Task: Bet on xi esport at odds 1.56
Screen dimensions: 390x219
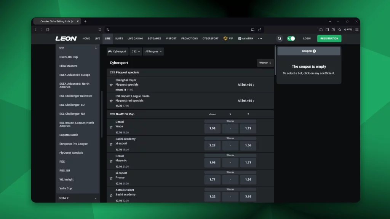Action: pos(248,145)
